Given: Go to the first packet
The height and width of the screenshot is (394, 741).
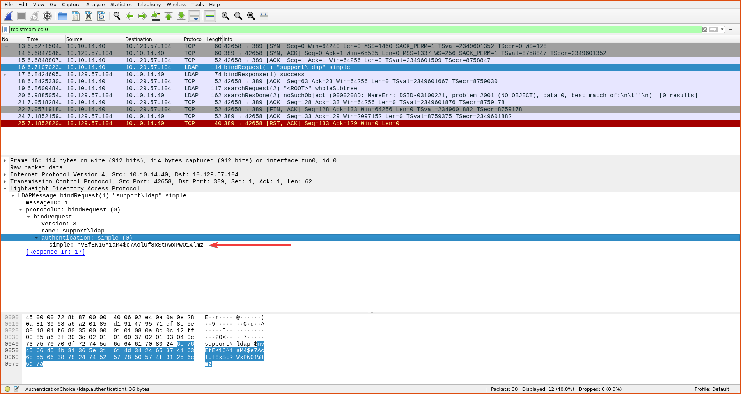Looking at the screenshot, I should (168, 16).
